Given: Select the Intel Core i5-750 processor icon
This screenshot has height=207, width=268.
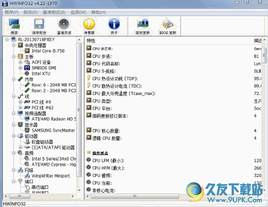Looking at the screenshot, I should 27,51.
